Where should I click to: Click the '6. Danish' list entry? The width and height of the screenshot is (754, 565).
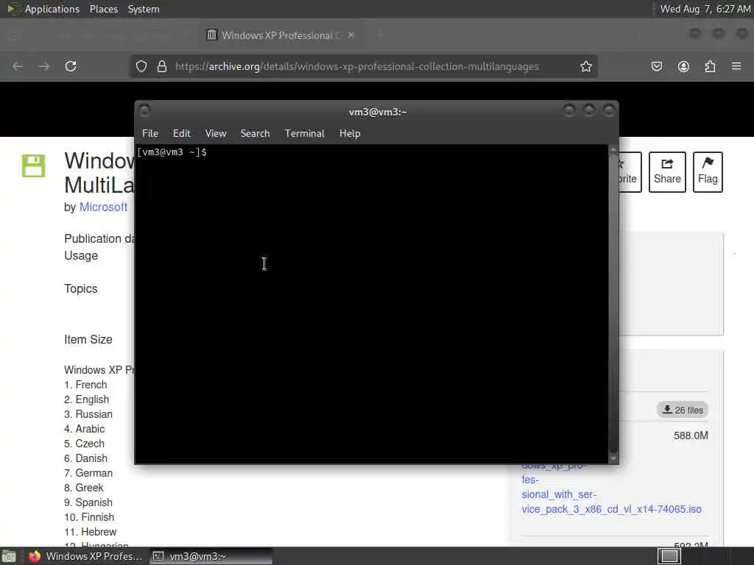85,458
